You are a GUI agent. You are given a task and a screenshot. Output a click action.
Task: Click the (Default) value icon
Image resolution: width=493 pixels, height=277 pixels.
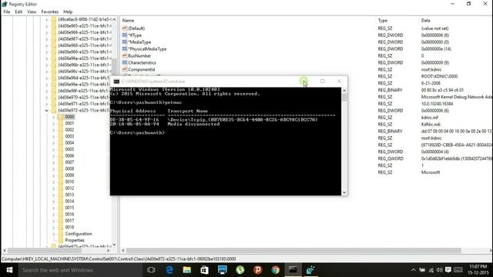pyautogui.click(x=125, y=28)
